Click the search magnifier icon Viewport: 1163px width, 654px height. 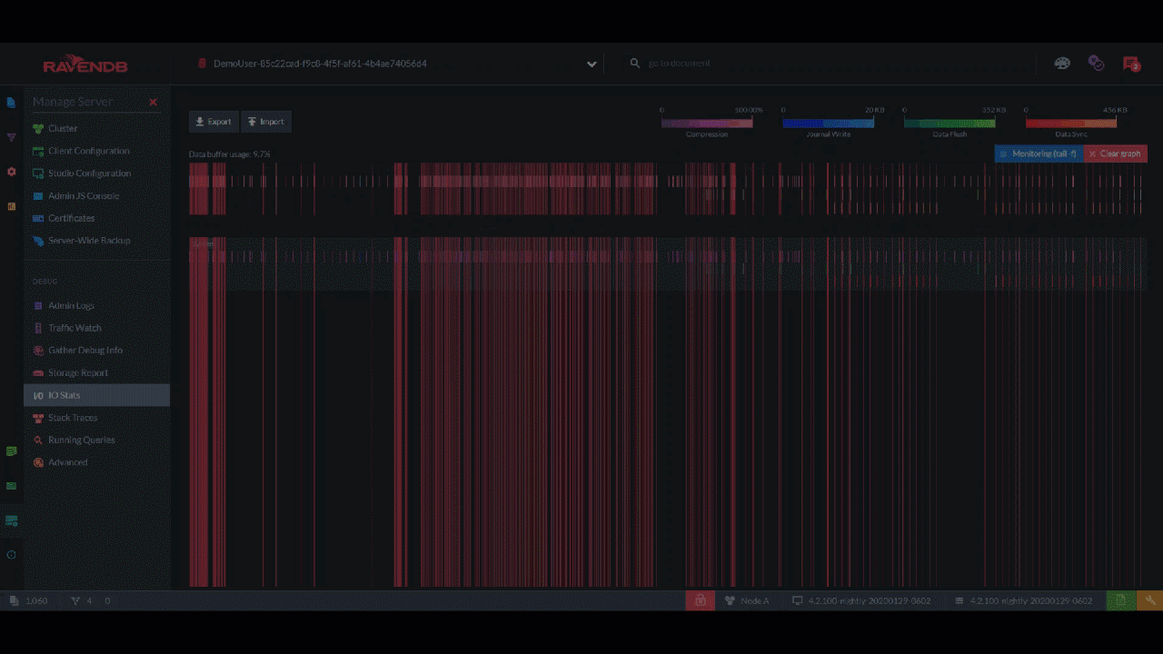pyautogui.click(x=635, y=64)
